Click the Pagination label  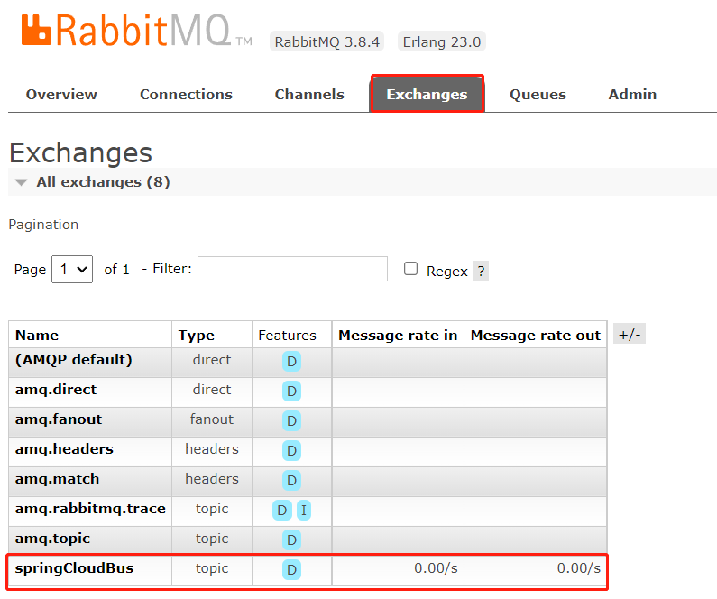(x=43, y=225)
